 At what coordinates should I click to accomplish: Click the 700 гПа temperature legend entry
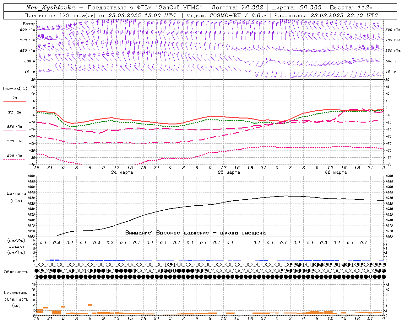point(14,141)
